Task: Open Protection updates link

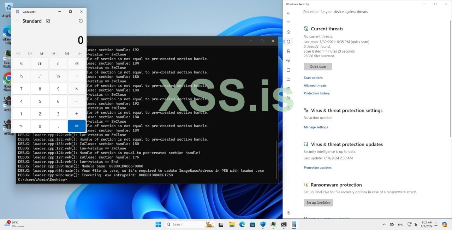Action: pos(317,168)
